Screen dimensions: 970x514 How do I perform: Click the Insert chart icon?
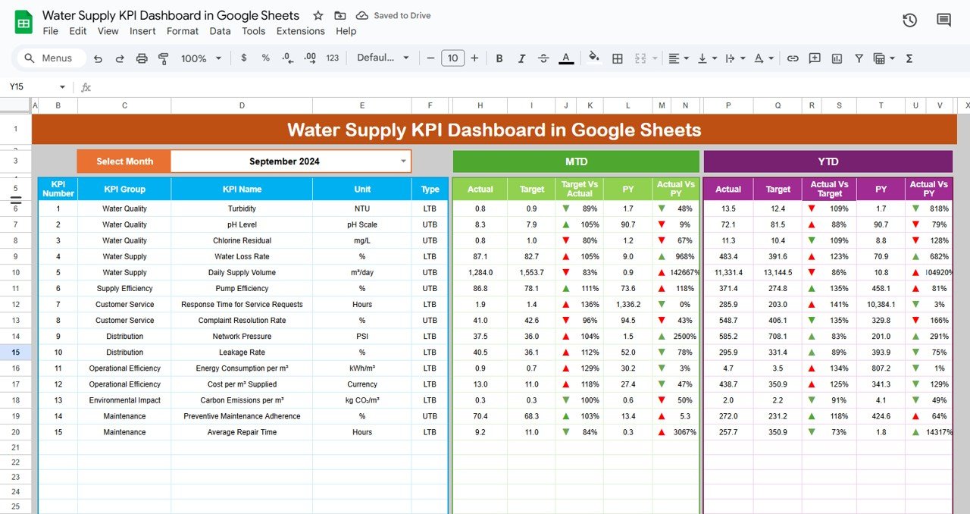tap(837, 58)
